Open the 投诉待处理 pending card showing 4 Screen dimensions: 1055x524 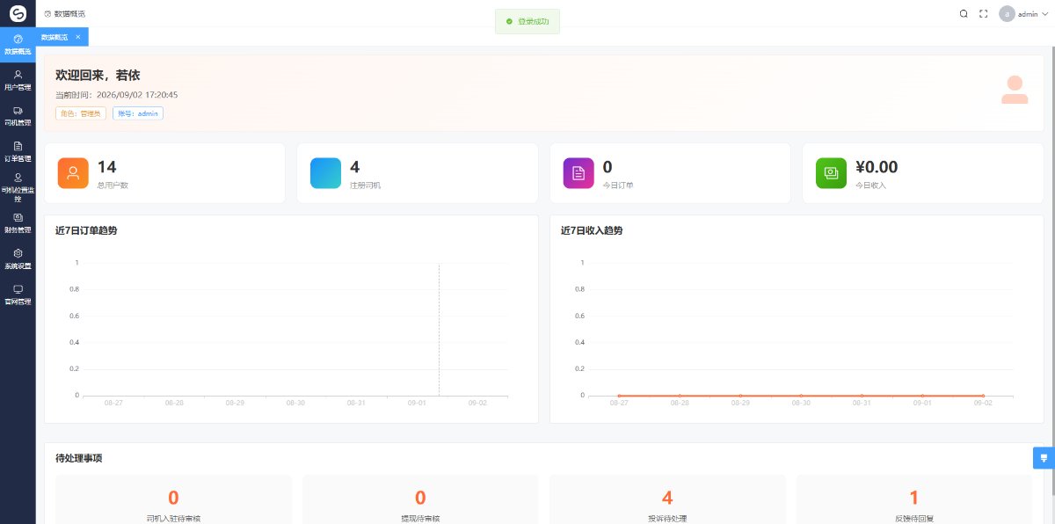[667, 499]
